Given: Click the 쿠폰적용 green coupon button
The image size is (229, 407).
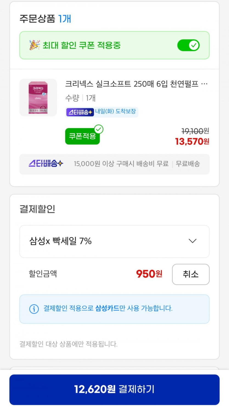Looking at the screenshot, I should coord(82,136).
